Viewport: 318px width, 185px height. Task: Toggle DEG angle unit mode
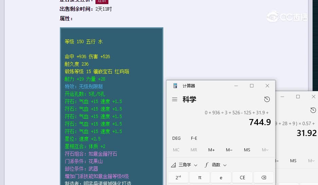tap(176, 138)
